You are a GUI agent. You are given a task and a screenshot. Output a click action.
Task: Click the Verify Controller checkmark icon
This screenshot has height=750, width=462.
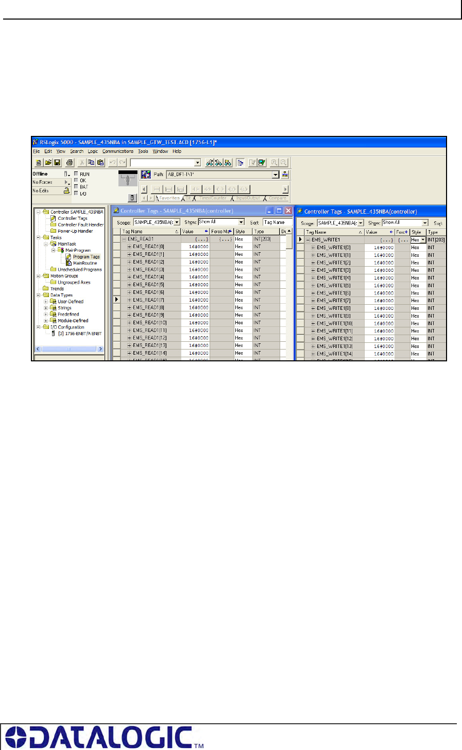262,162
